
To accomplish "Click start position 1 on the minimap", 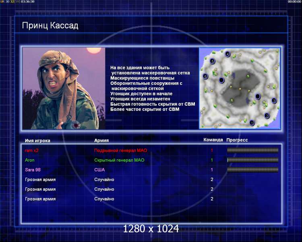I will (252, 123).
